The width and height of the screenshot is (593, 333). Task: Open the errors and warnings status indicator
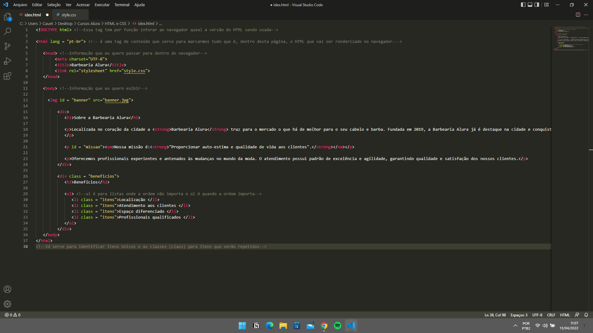(x=13, y=315)
